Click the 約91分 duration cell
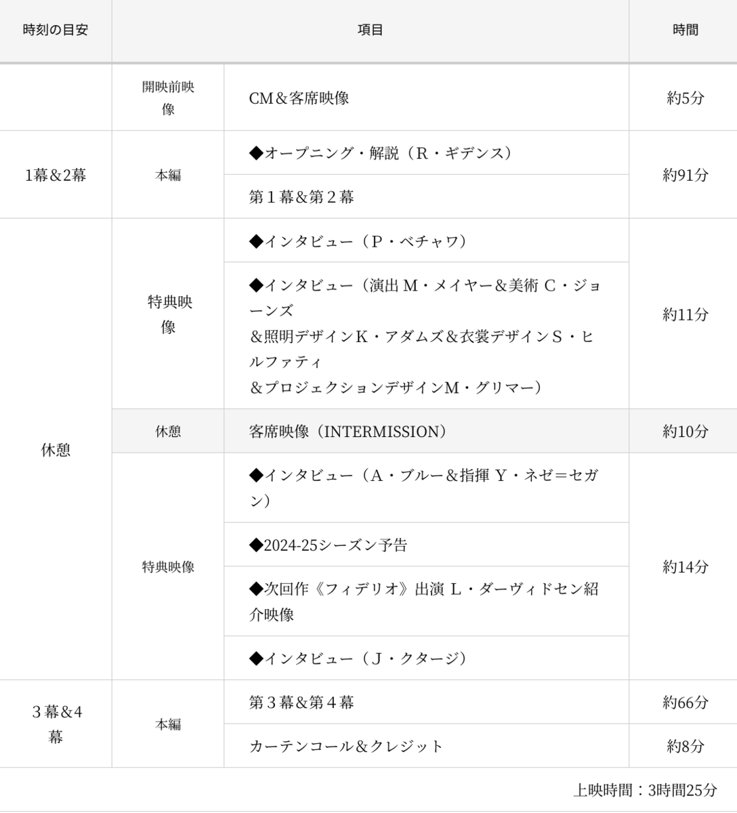 (685, 175)
